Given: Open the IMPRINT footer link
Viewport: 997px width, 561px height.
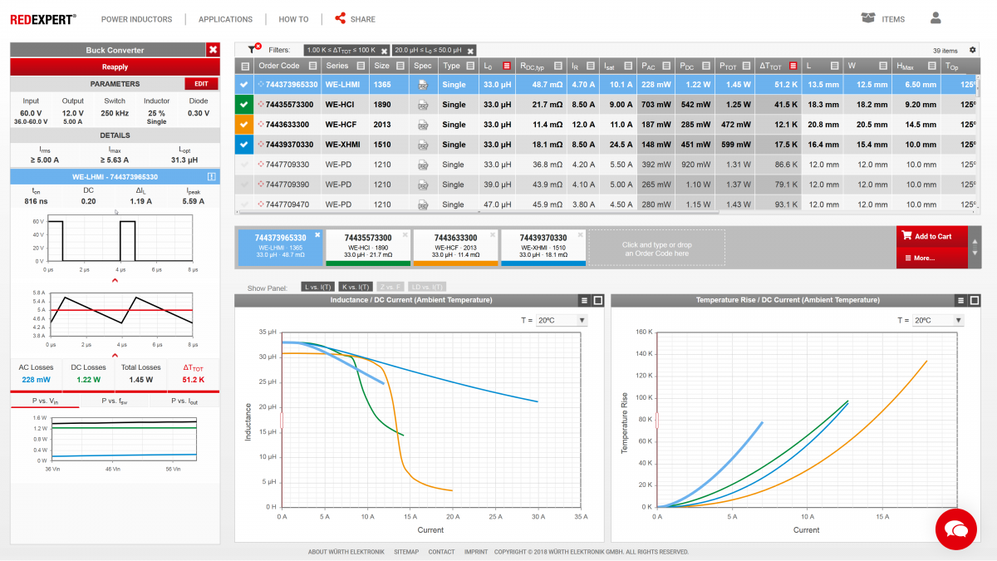Looking at the screenshot, I should [476, 552].
